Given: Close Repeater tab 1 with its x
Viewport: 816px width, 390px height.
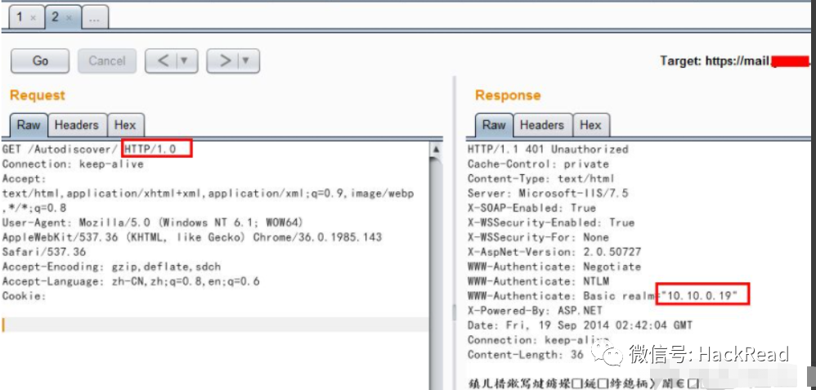Looking at the screenshot, I should (x=33, y=18).
